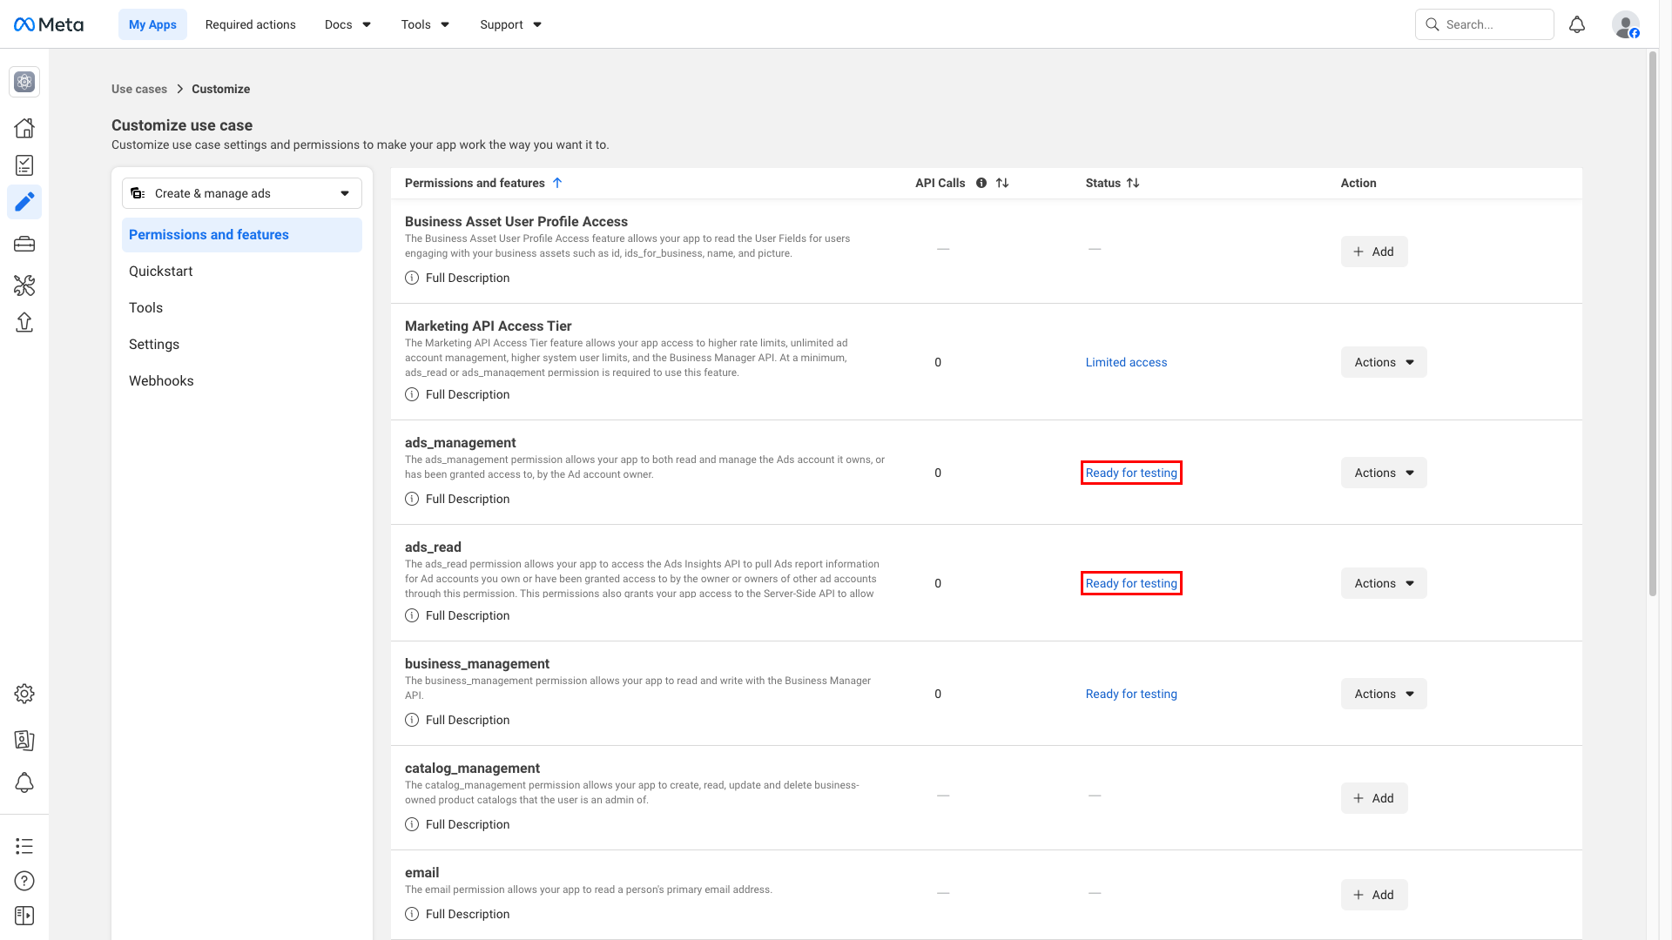The width and height of the screenshot is (1672, 940).
Task: Open the user profile avatar
Action: coord(1626,24)
